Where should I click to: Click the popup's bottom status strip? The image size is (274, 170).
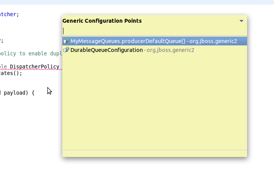pos(154,153)
